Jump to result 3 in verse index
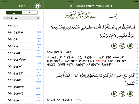 pyautogui.click(x=137, y=48)
